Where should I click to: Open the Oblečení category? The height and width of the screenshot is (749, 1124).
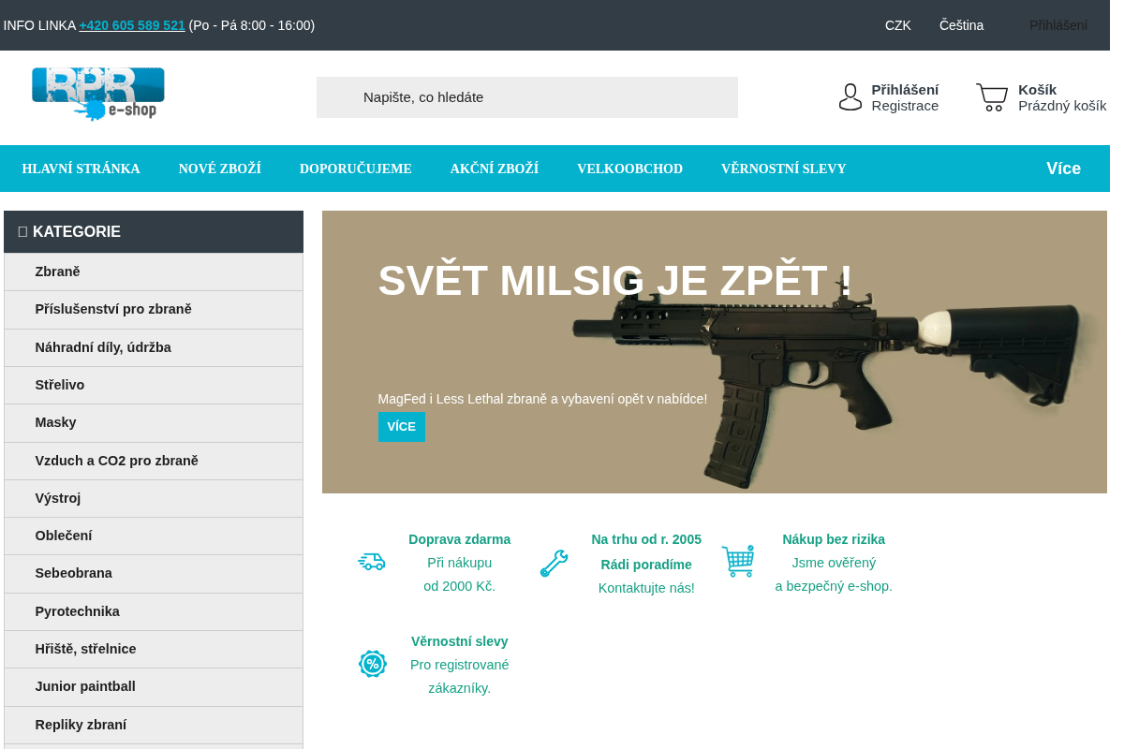coord(154,536)
